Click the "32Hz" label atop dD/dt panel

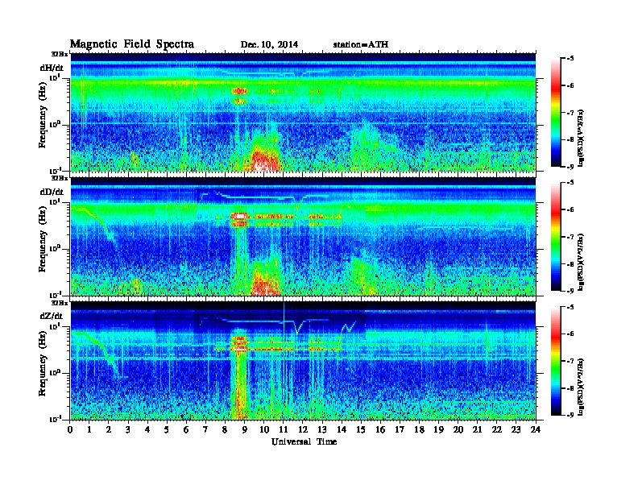tap(60, 178)
